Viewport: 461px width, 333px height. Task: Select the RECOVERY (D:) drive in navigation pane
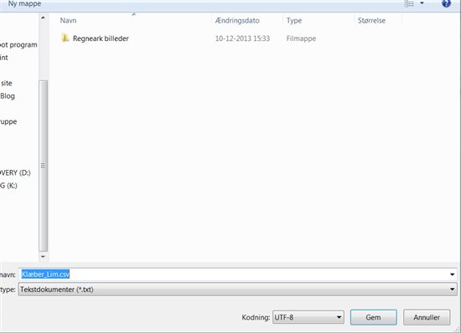tap(15, 173)
